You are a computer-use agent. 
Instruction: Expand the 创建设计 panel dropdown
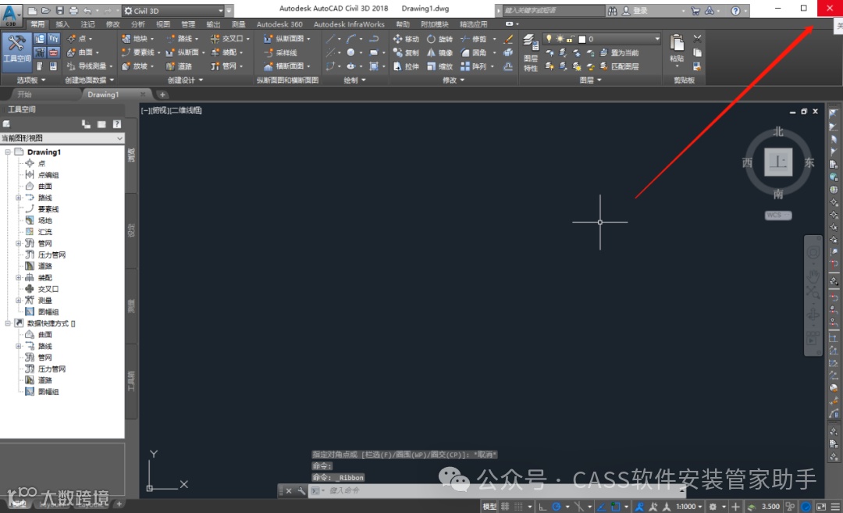[185, 80]
